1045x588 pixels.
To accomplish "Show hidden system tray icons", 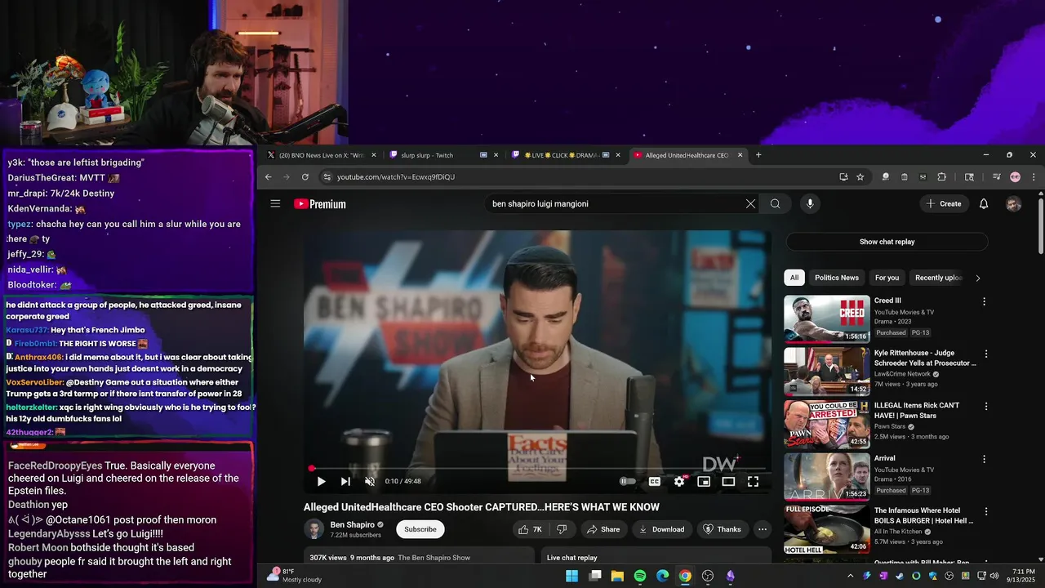I will (x=850, y=576).
